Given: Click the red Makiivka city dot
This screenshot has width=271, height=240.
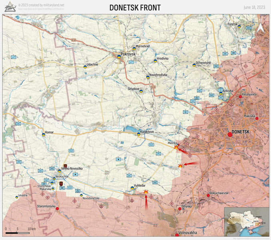Looking at the screenshot, I should [x=257, y=118].
